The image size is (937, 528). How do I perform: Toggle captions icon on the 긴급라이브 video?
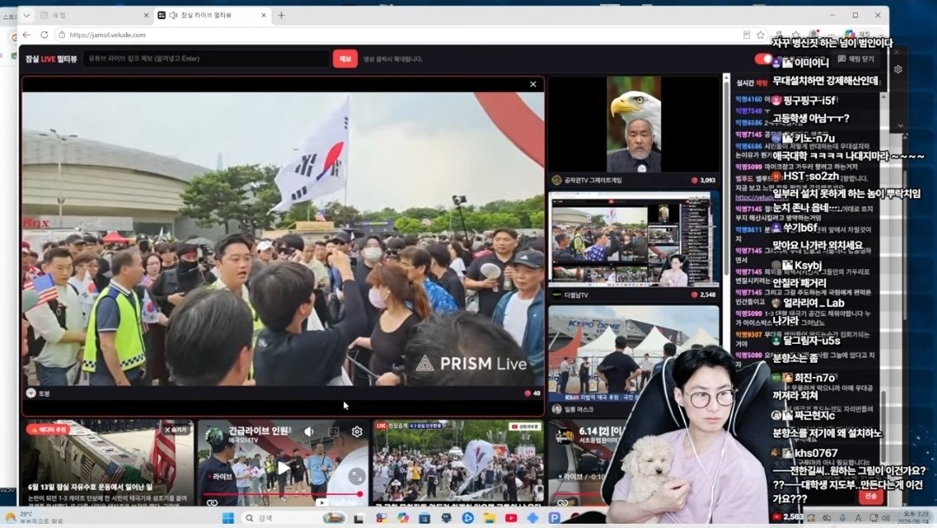(x=333, y=432)
